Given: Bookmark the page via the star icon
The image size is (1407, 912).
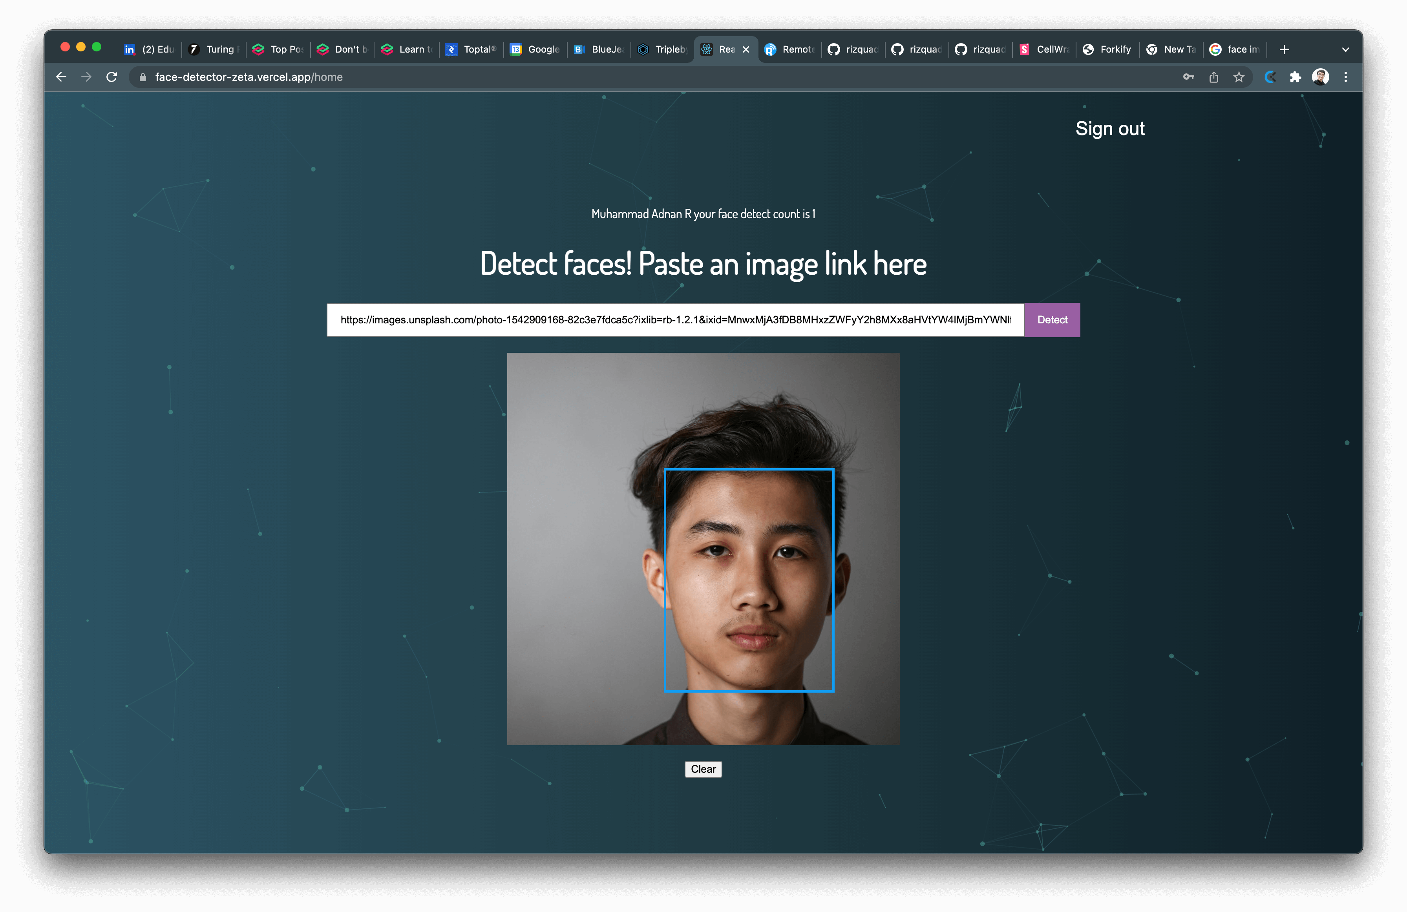Looking at the screenshot, I should (x=1239, y=77).
